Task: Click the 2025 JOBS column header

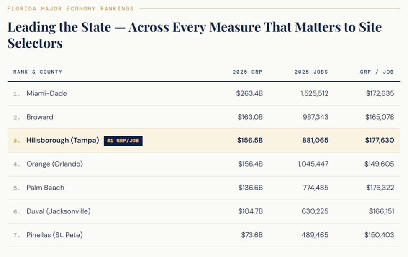Action: pos(311,72)
